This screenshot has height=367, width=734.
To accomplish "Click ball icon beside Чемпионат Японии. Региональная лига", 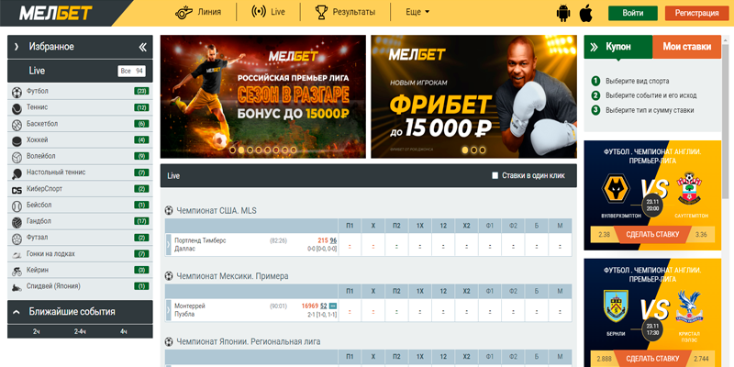I will (x=169, y=341).
